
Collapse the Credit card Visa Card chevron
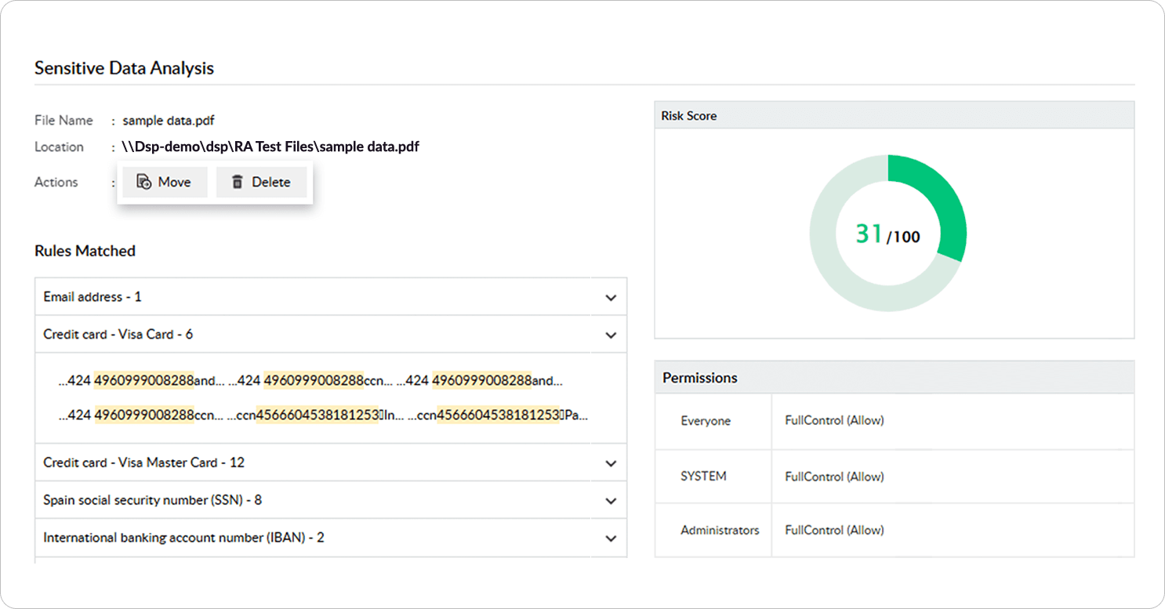pos(611,335)
